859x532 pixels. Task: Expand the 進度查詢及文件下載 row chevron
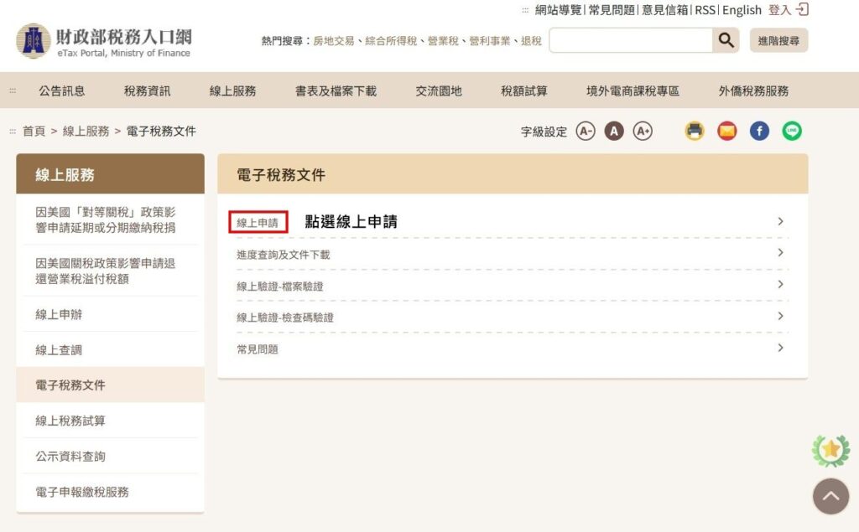click(781, 253)
